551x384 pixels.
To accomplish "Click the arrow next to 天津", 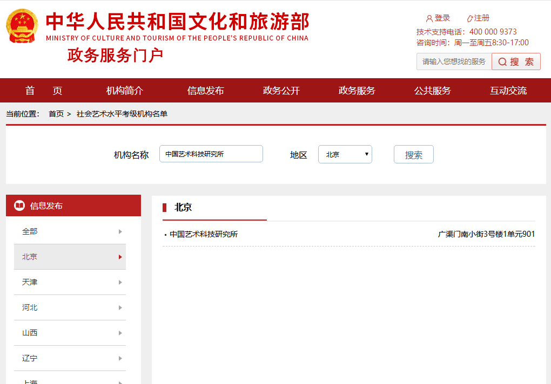I will [120, 283].
